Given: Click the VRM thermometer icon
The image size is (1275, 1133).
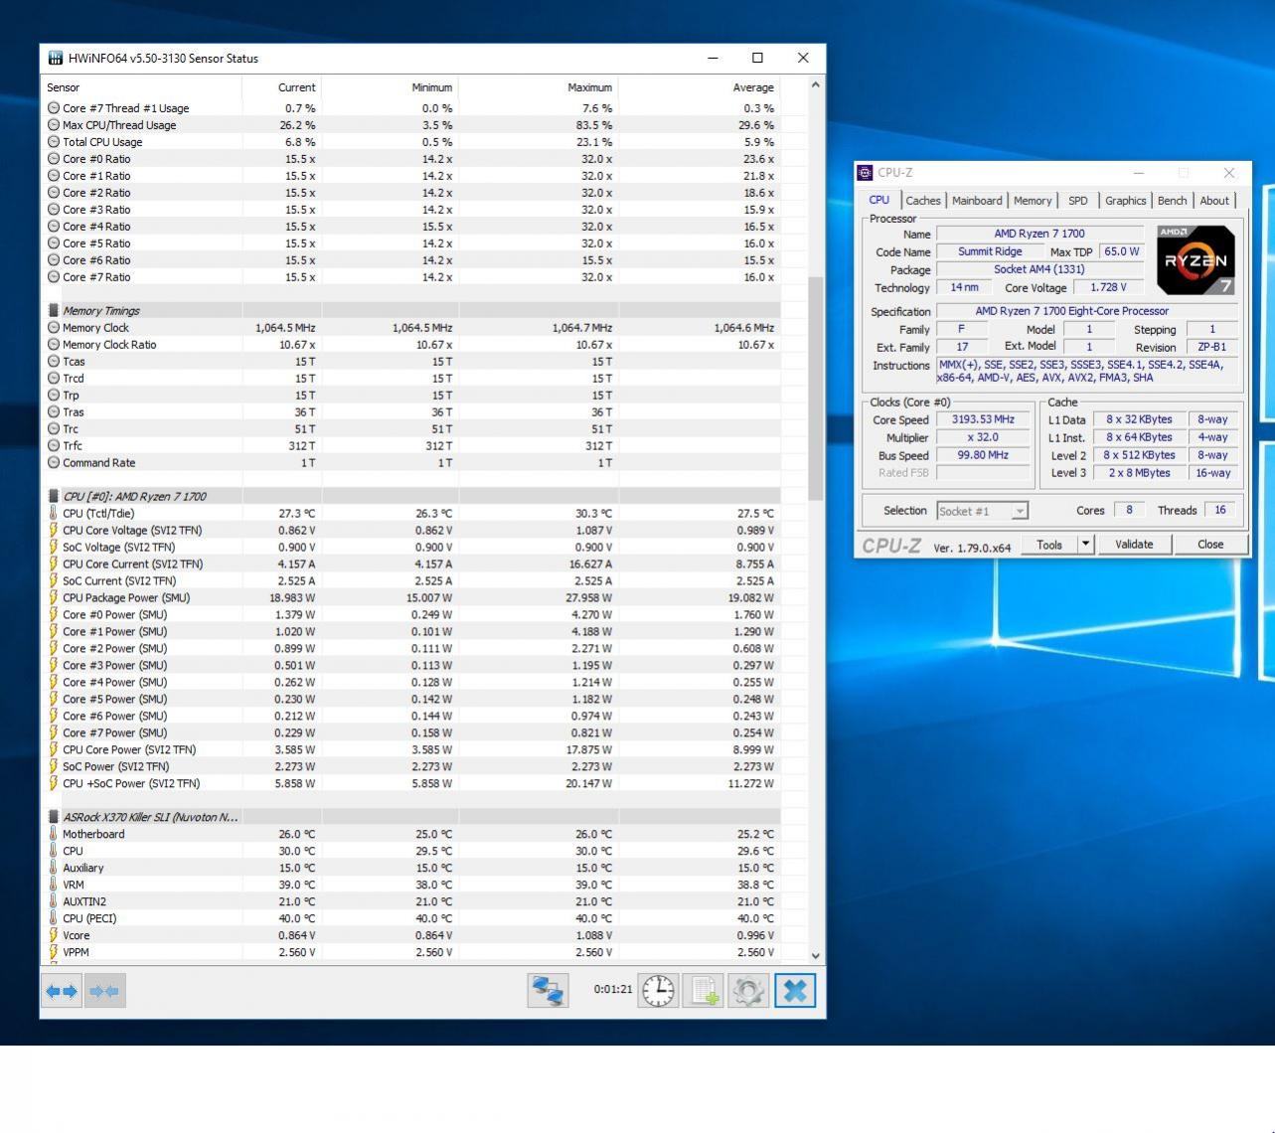Looking at the screenshot, I should tap(54, 885).
